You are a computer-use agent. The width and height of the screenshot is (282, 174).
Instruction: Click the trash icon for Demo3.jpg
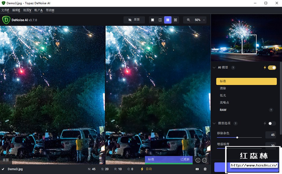pos(205,169)
